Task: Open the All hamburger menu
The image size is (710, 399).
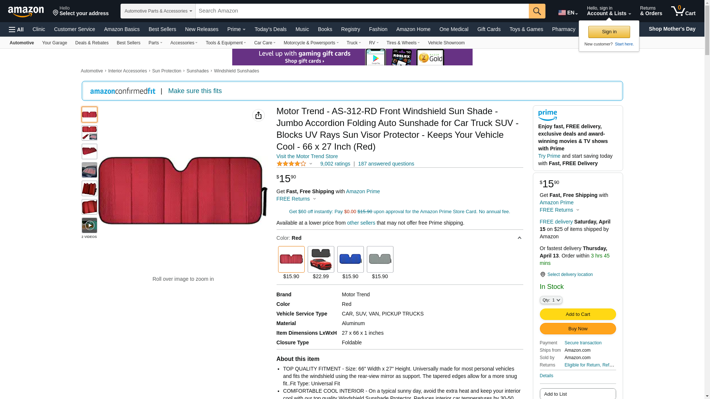Action: (x=16, y=29)
